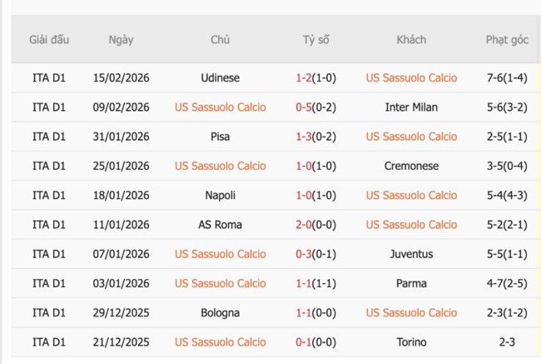Click US Sassuolo Calcio in the Juventus row
This screenshot has height=364, width=541.
click(220, 254)
